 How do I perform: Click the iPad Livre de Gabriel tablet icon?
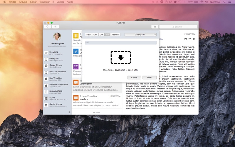click(x=46, y=72)
